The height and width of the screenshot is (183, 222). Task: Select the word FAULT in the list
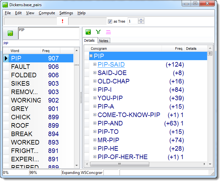click(20, 67)
